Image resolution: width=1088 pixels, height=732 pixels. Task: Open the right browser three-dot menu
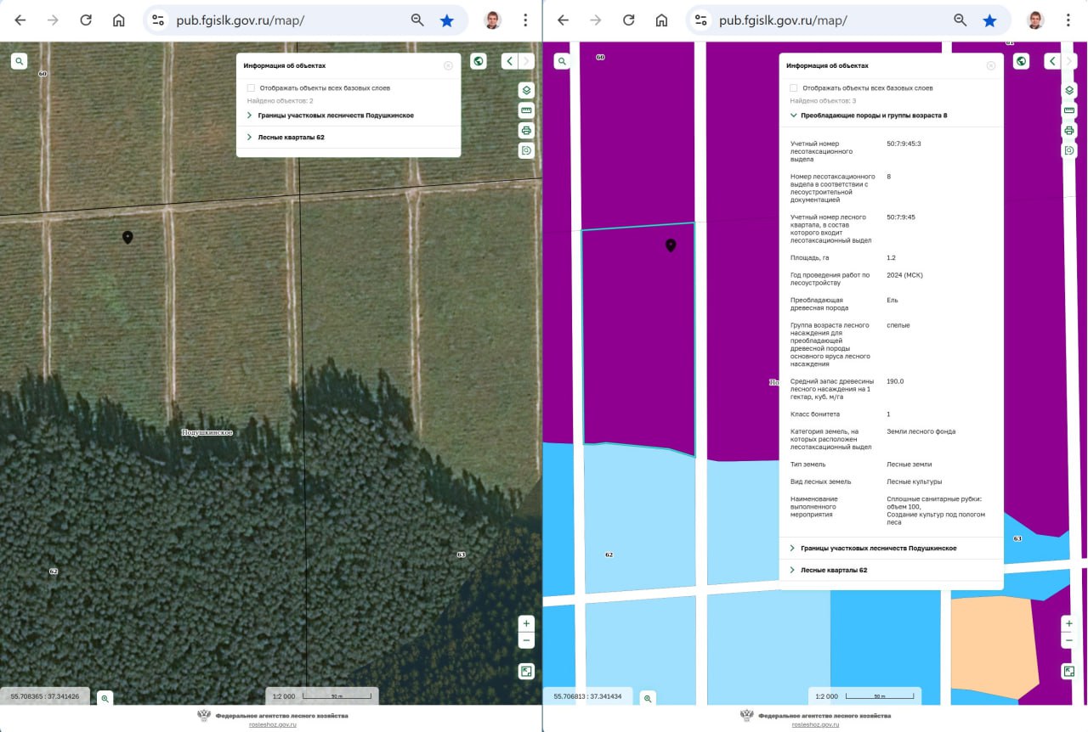point(1068,20)
